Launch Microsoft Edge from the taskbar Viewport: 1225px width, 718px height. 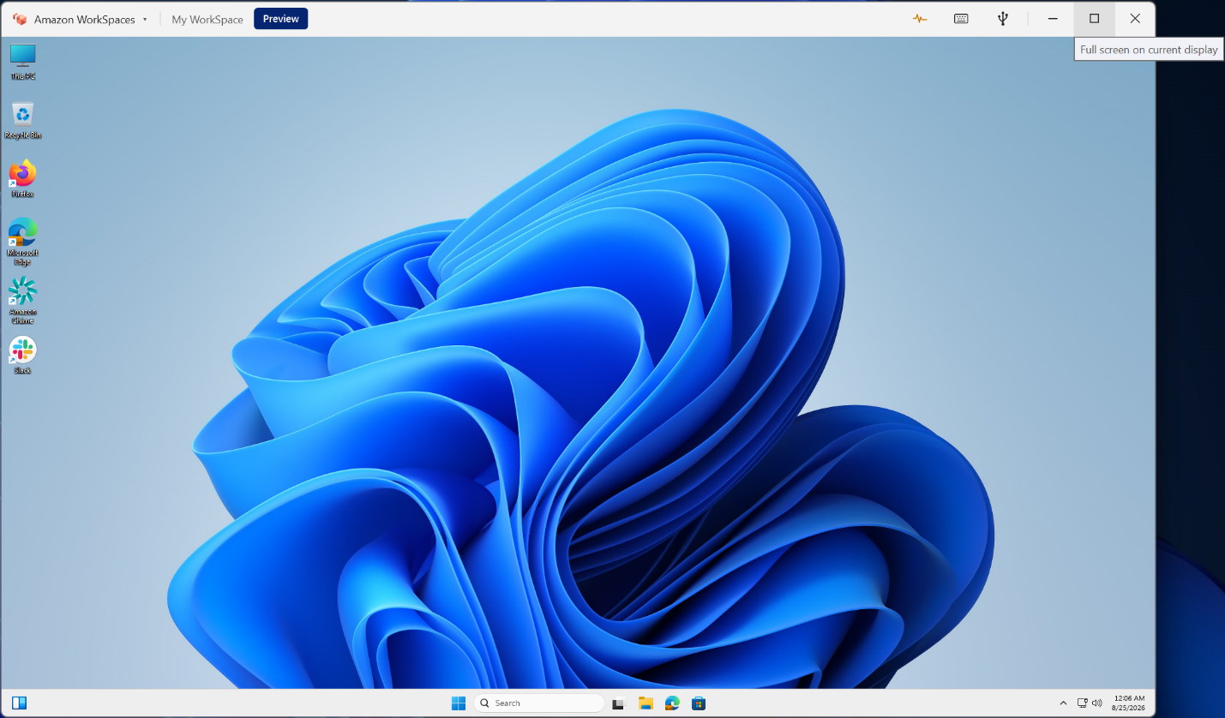tap(672, 703)
